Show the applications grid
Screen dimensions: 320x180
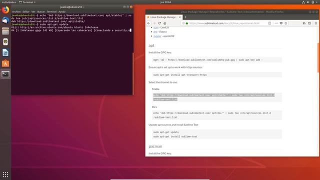click(x=5, y=174)
